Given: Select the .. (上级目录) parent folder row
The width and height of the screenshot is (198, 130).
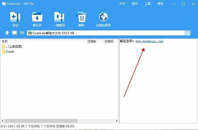Looking at the screenshot, I should (12, 46).
